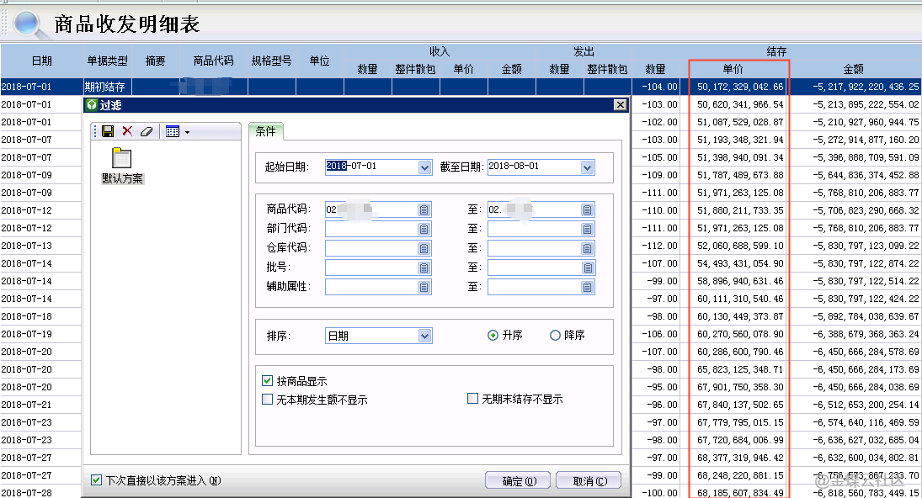This screenshot has height=498, width=922.
Task: Click the 日期 column header
Action: click(42, 61)
